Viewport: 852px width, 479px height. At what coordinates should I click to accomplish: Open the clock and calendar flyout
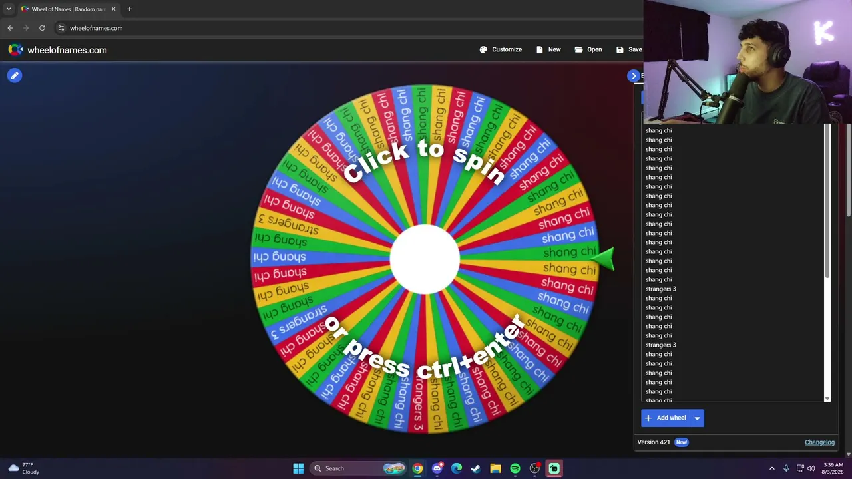[x=833, y=468]
